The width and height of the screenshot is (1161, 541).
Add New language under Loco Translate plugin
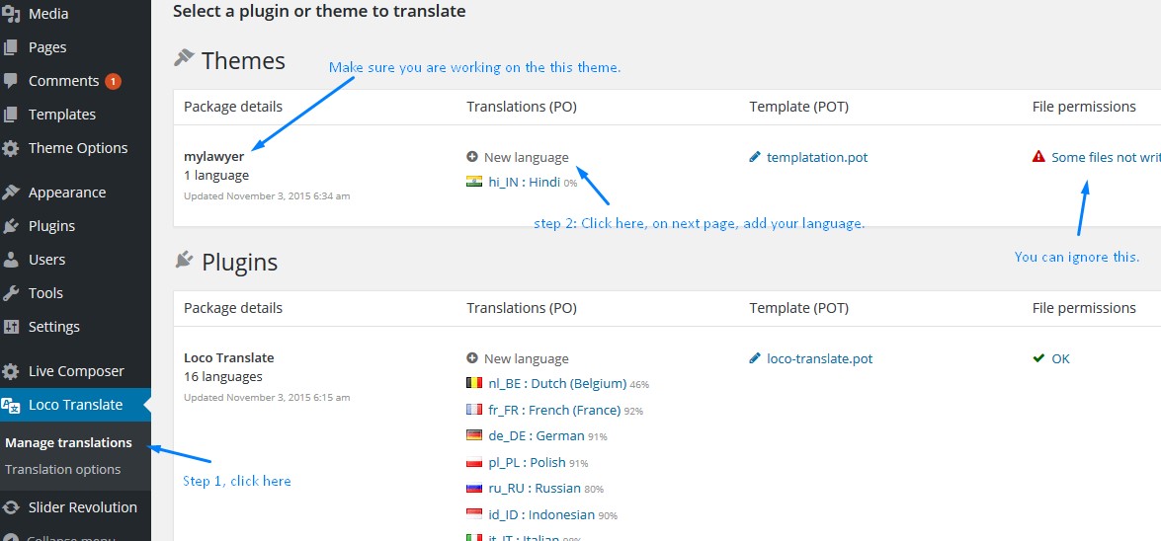point(526,359)
